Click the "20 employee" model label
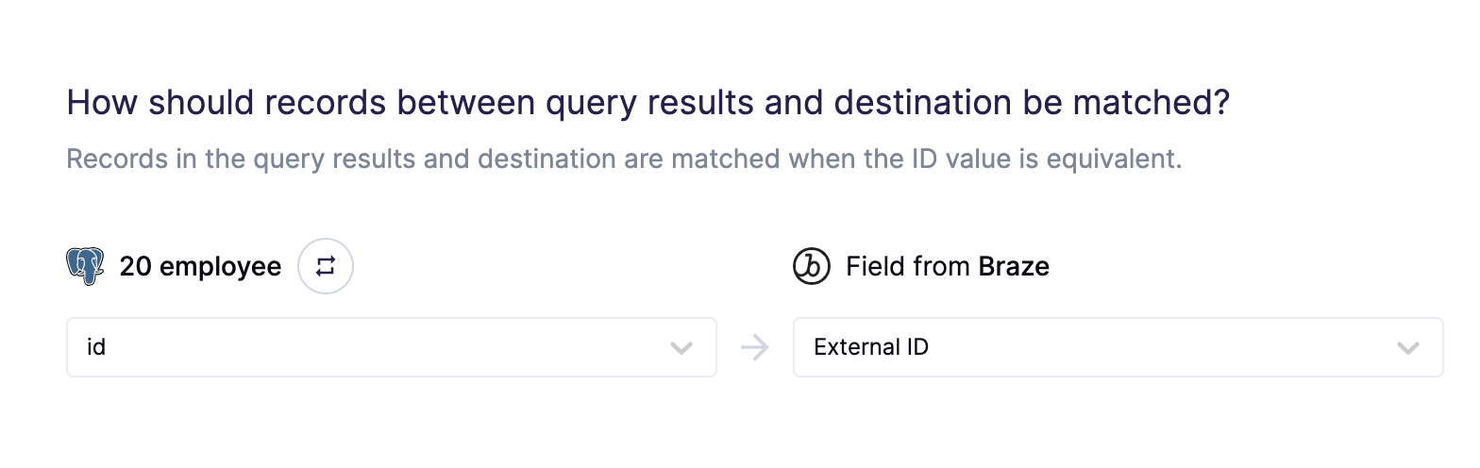1480x468 pixels. (200, 267)
